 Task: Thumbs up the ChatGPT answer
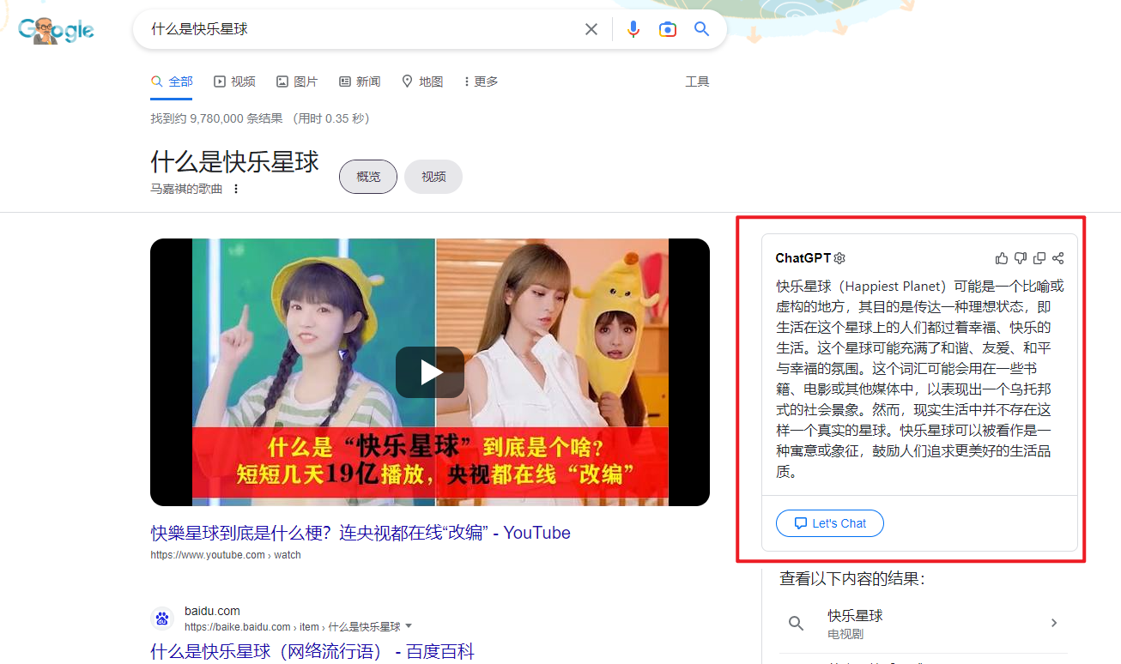point(1002,258)
